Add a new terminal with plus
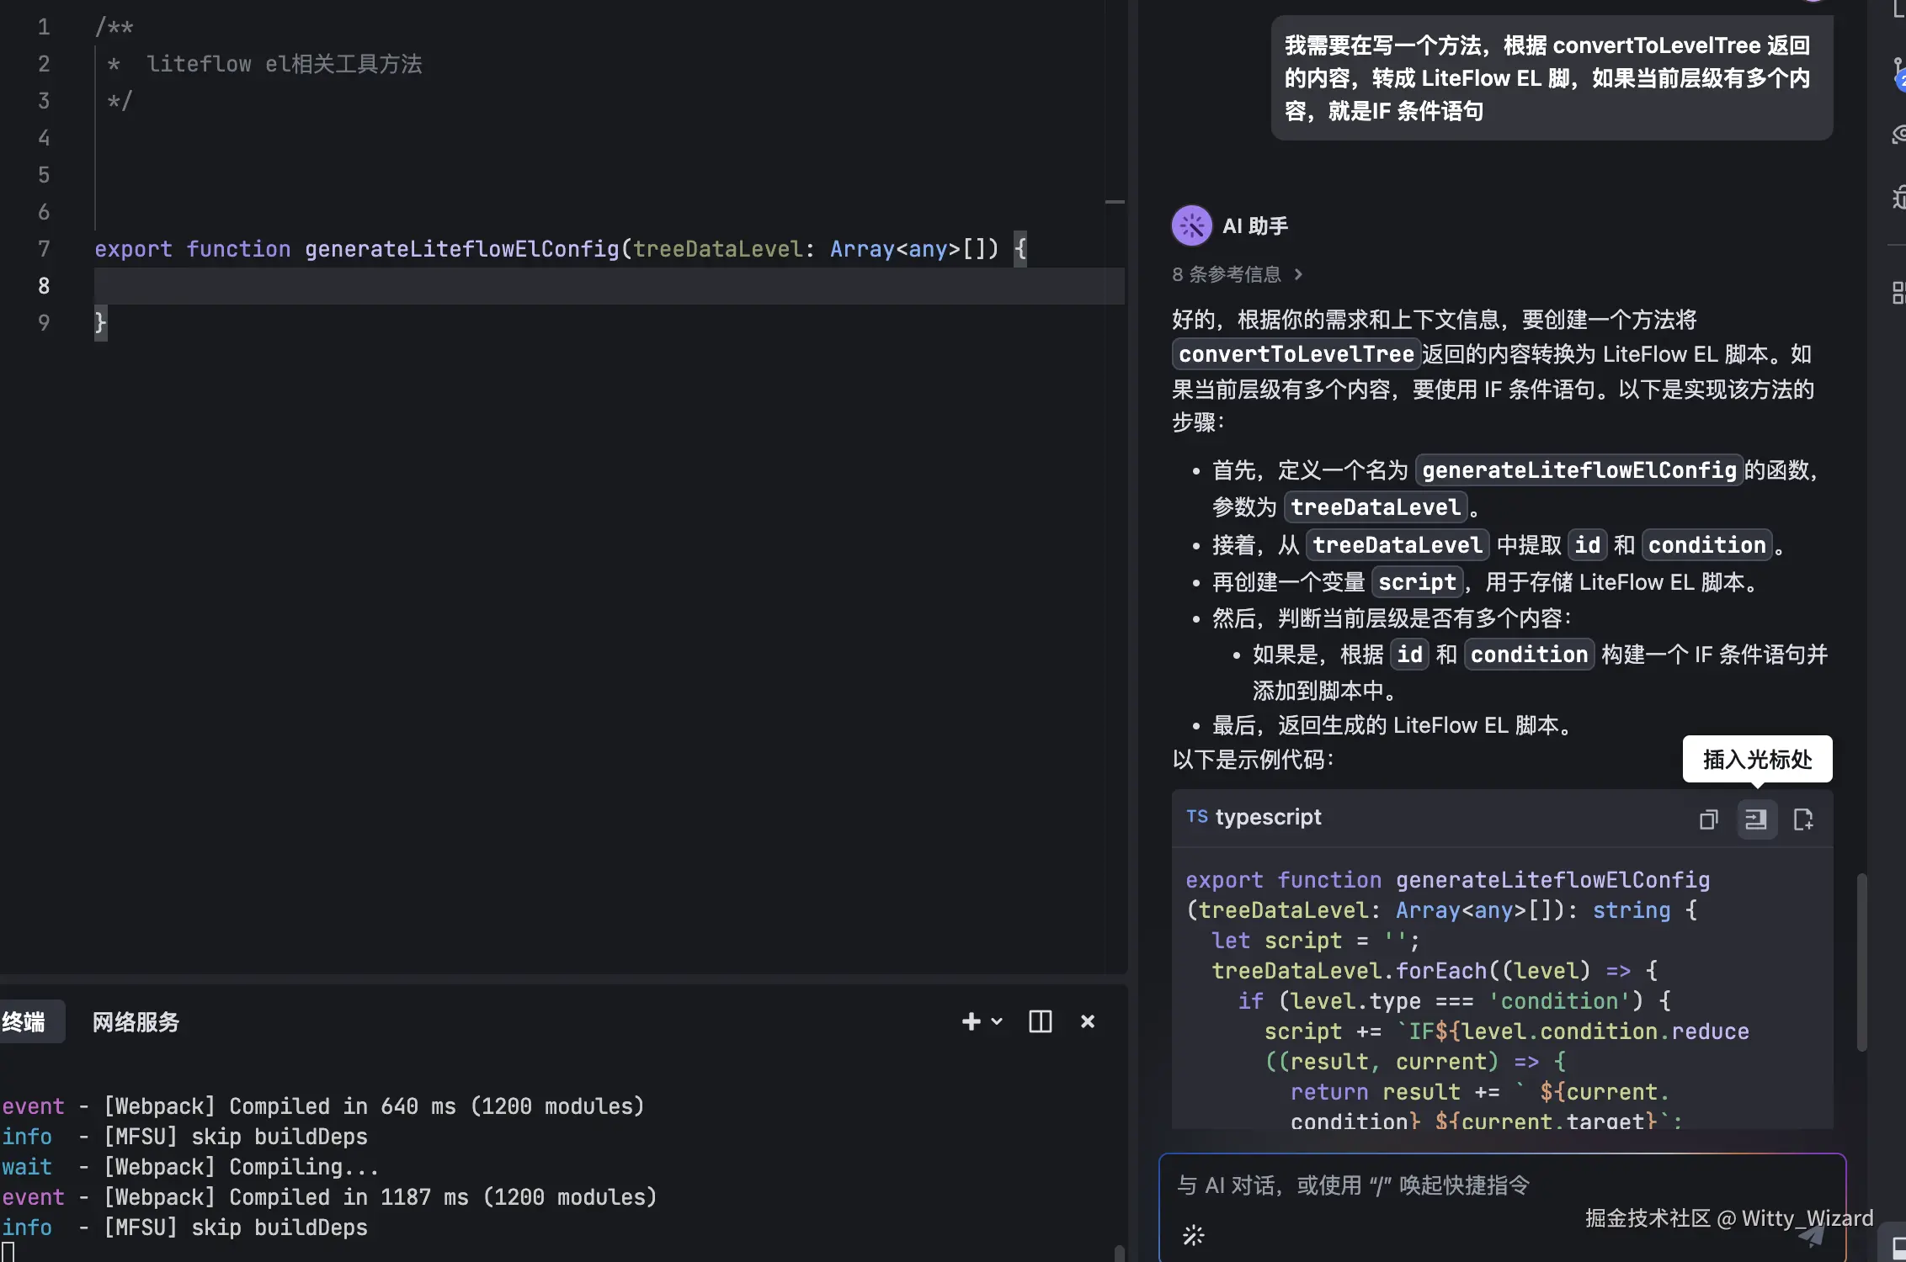The image size is (1906, 1262). pos(971,1021)
